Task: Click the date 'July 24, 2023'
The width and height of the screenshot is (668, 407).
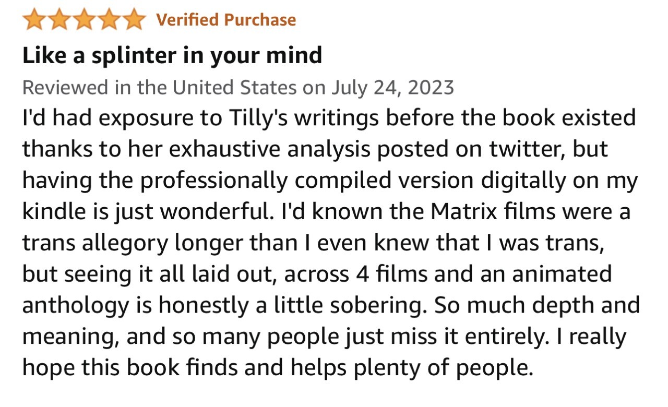Action: tap(392, 87)
